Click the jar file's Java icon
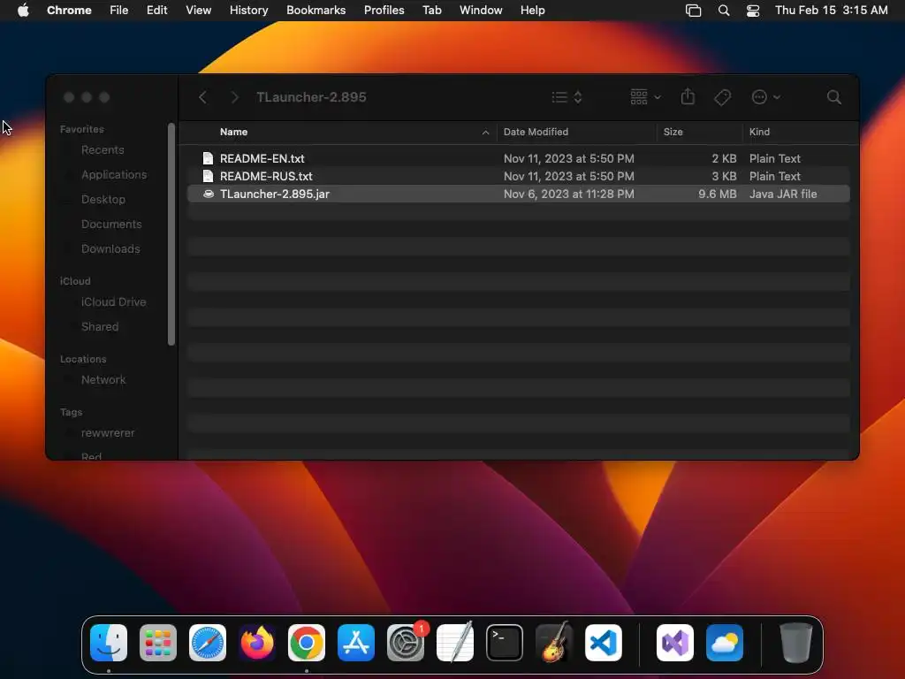 [209, 194]
